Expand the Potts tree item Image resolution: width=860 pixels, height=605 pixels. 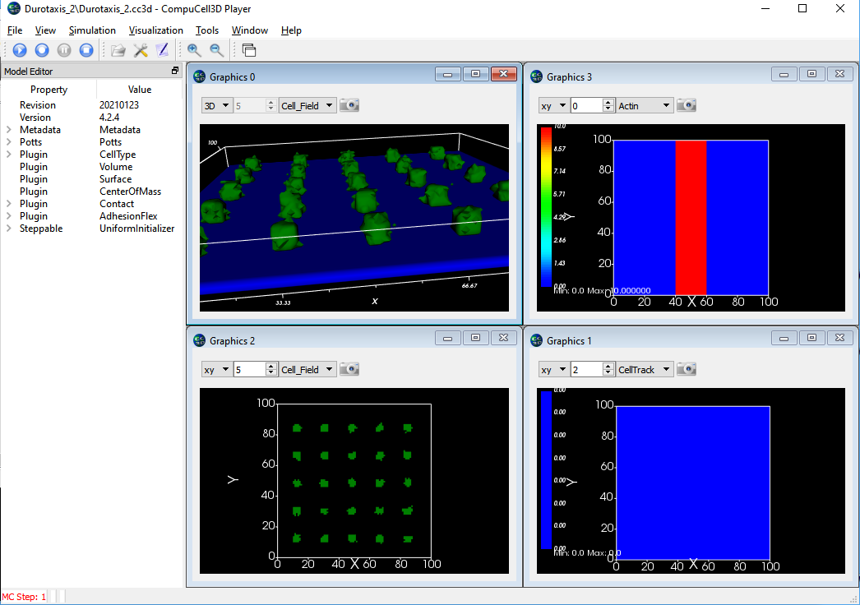[9, 142]
